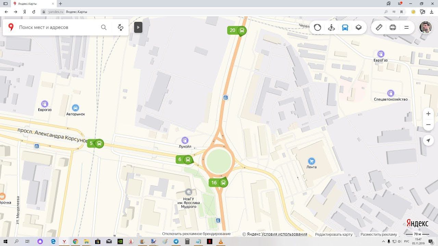Open the Yandex Browser settings menu

click(400, 3)
